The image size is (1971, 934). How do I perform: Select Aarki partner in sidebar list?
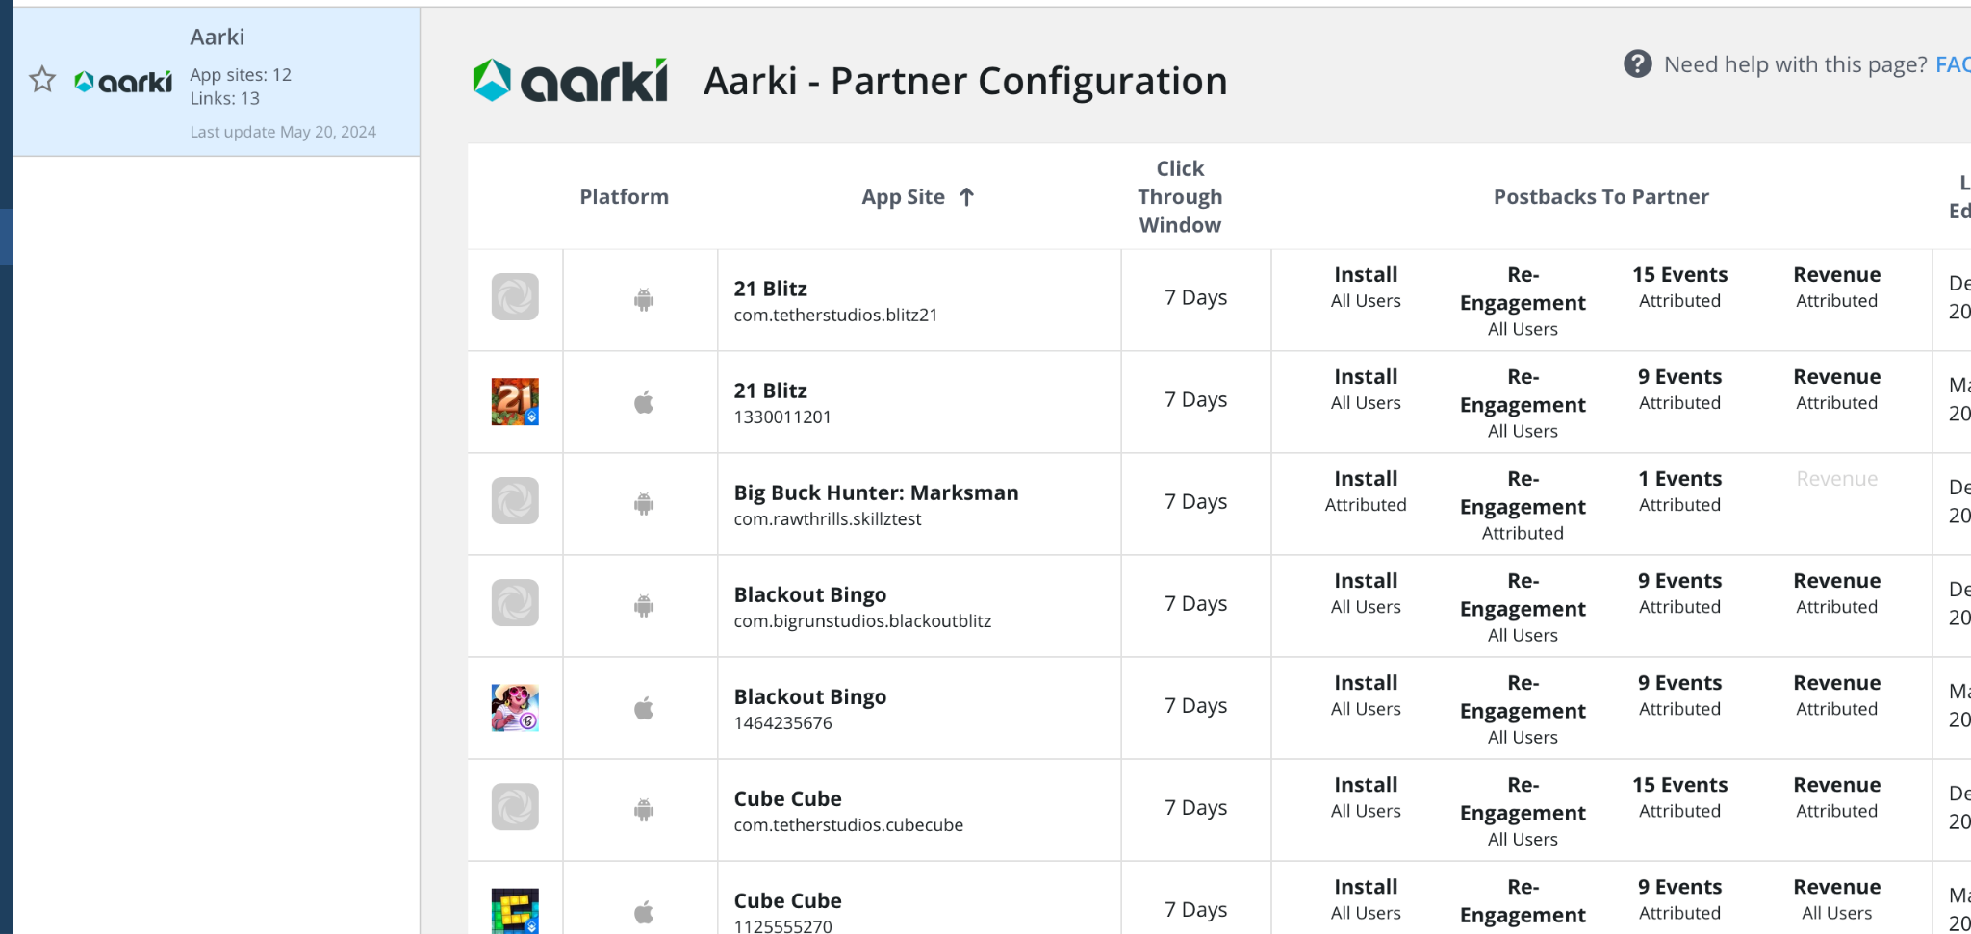(217, 82)
